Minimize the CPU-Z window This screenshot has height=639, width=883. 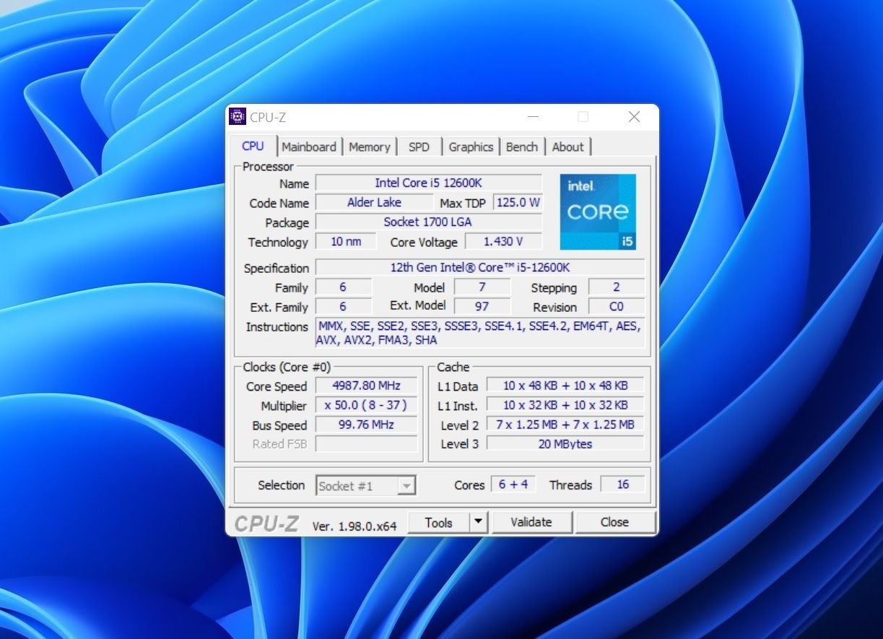tap(533, 117)
